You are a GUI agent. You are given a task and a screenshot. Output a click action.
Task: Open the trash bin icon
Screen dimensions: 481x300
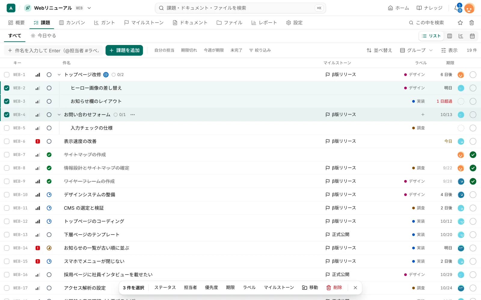(472, 22)
